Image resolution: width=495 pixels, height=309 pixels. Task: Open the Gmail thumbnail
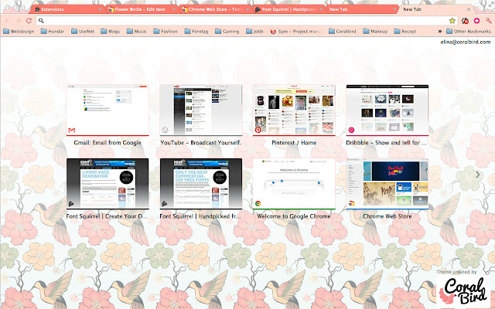coord(108,110)
